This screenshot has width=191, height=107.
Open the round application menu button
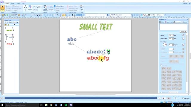click(2, 2)
